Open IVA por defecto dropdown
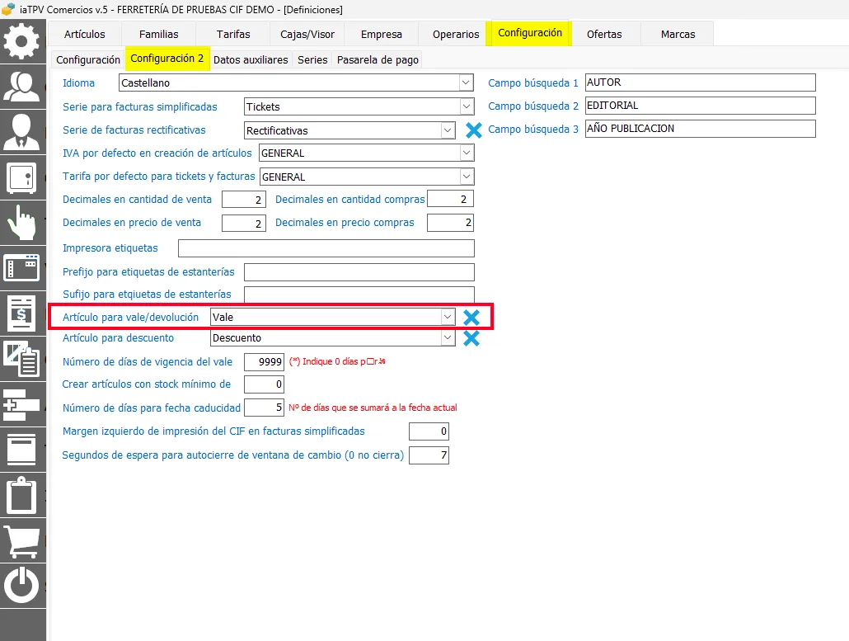The height and width of the screenshot is (641, 849). tap(467, 153)
